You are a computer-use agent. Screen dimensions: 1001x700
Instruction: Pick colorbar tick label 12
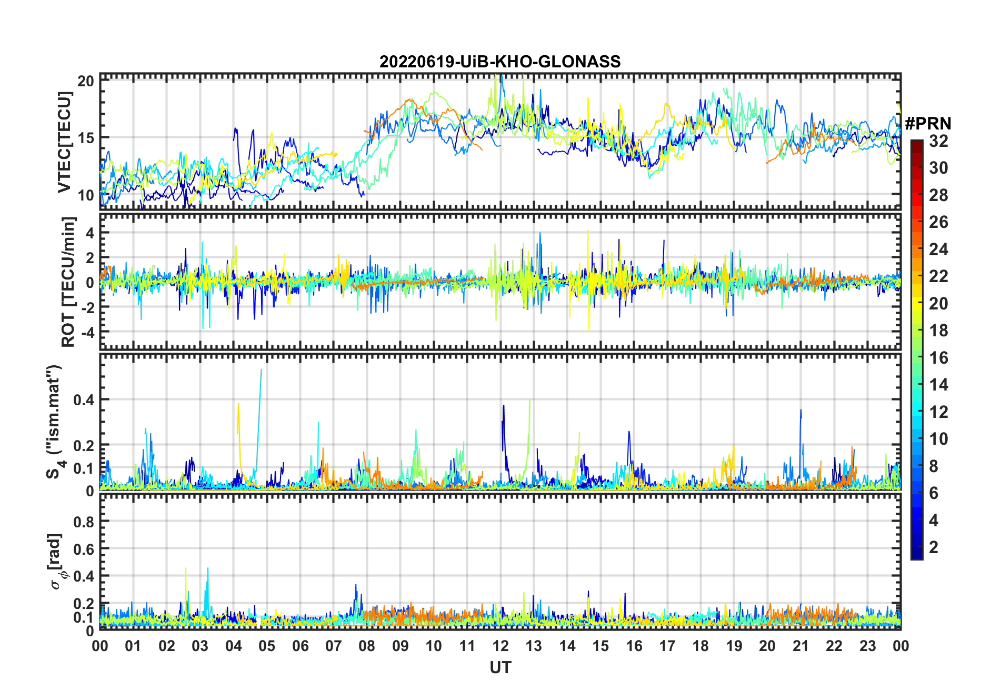(x=938, y=412)
